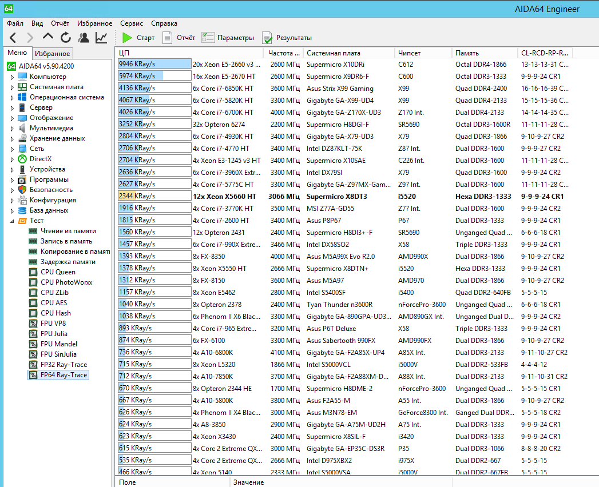The height and width of the screenshot is (487, 599).
Task: Select FPU SinJulia benchmark icon
Action: click(33, 354)
